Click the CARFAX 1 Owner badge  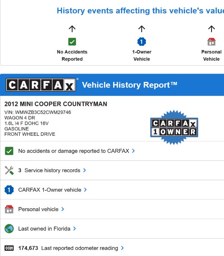pos(174,127)
